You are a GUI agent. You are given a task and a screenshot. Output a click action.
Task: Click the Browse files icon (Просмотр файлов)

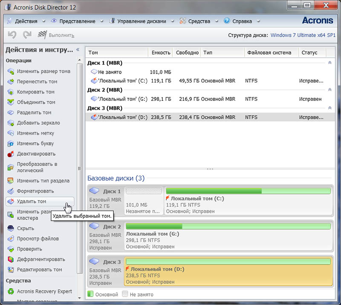[x=11, y=239]
